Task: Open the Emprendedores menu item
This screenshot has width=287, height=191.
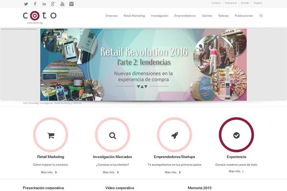Action: (185, 16)
